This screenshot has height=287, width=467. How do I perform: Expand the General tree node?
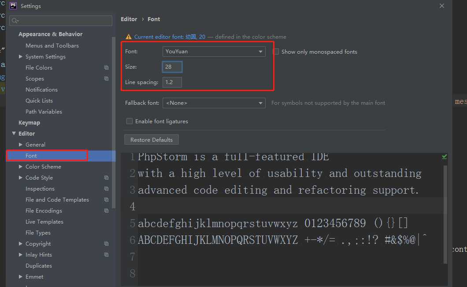pos(21,145)
